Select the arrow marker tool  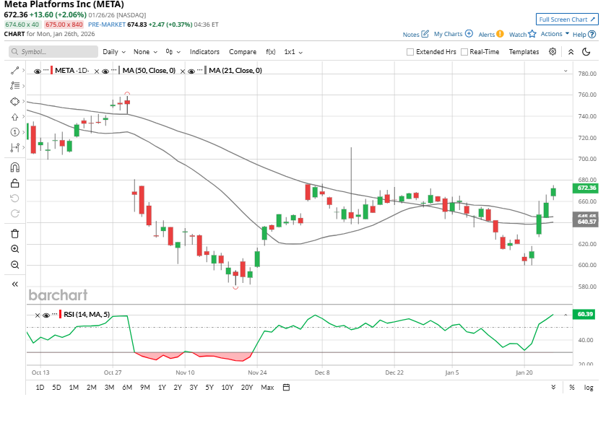(x=15, y=117)
